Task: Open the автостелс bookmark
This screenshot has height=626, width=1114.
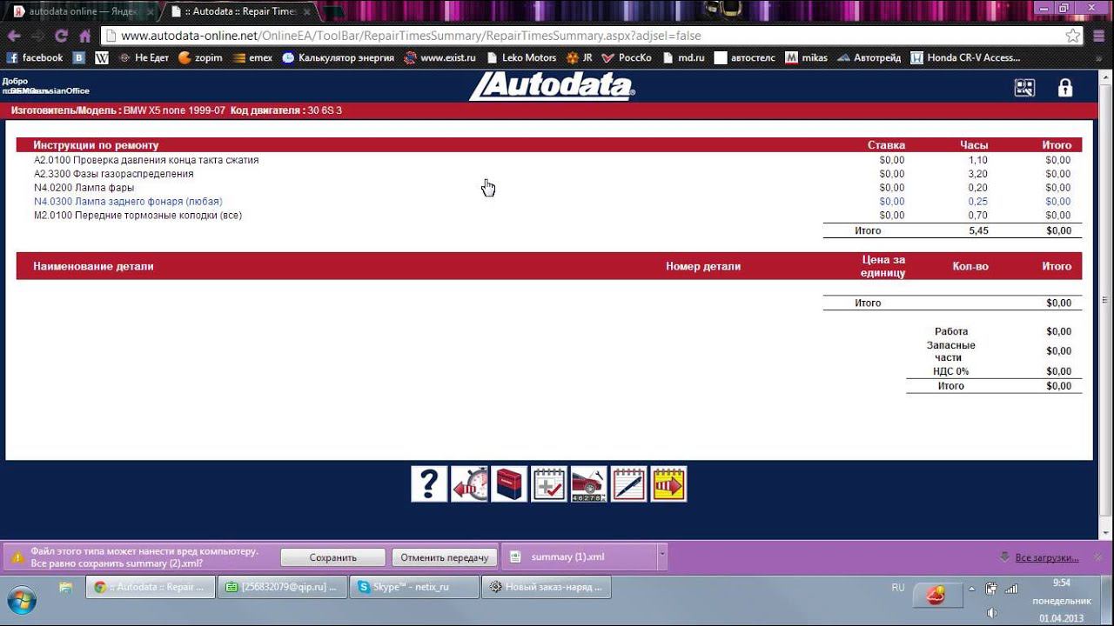Action: tap(745, 58)
